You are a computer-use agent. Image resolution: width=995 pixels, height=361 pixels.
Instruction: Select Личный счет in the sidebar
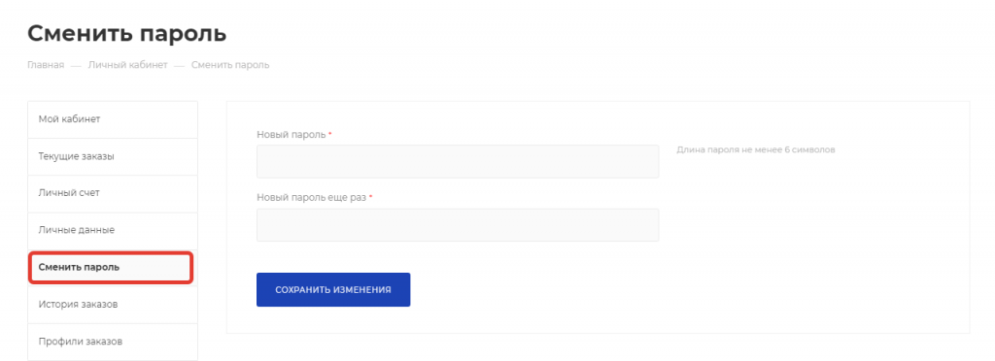pos(113,193)
